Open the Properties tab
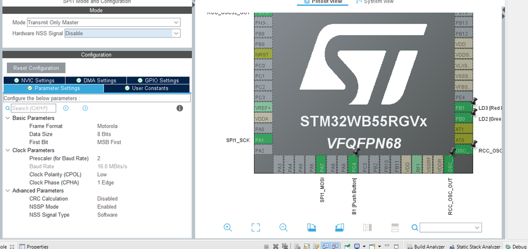Screen dimensions: 528x249 34,246
